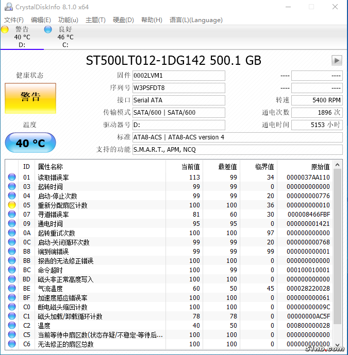Open the 语言(L)(Language) menu
This screenshot has width=348, height=355.
point(196,20)
